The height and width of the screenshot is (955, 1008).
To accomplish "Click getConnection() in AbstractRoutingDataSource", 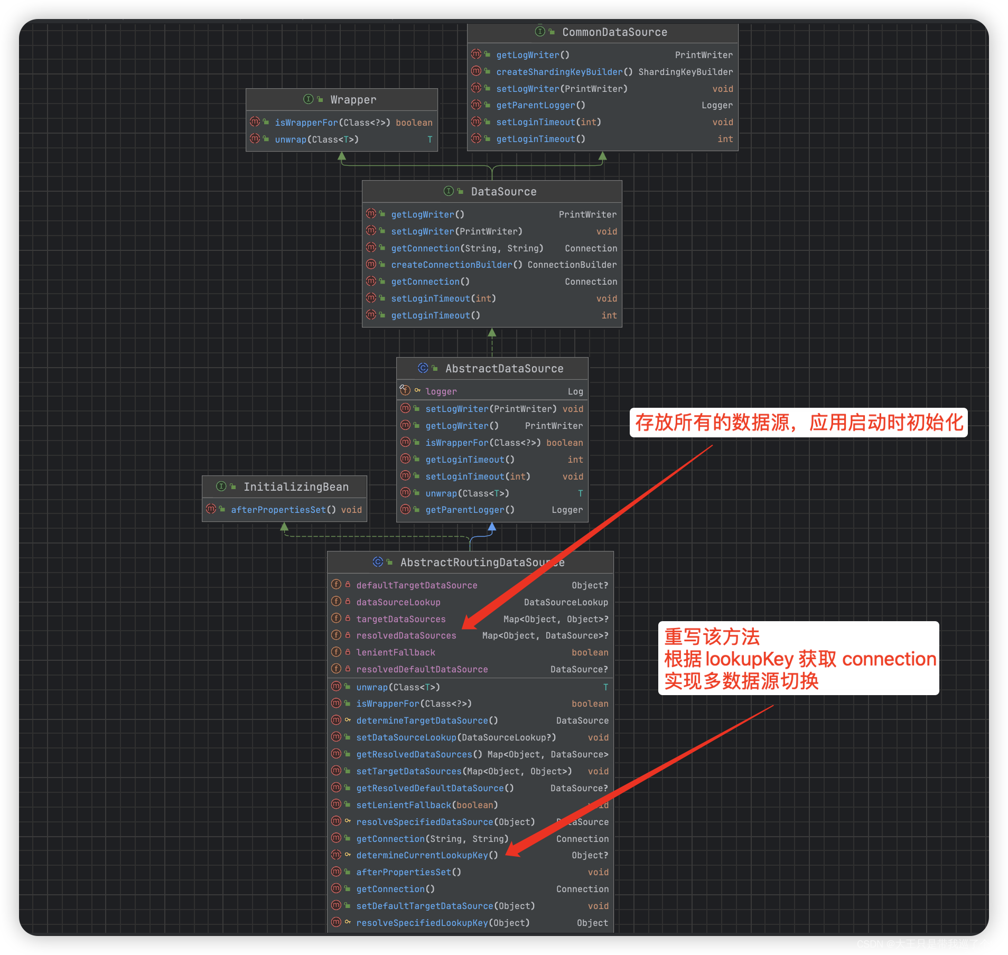I will [x=395, y=889].
